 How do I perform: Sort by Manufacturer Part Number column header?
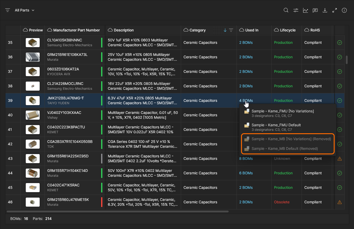click(x=76, y=30)
